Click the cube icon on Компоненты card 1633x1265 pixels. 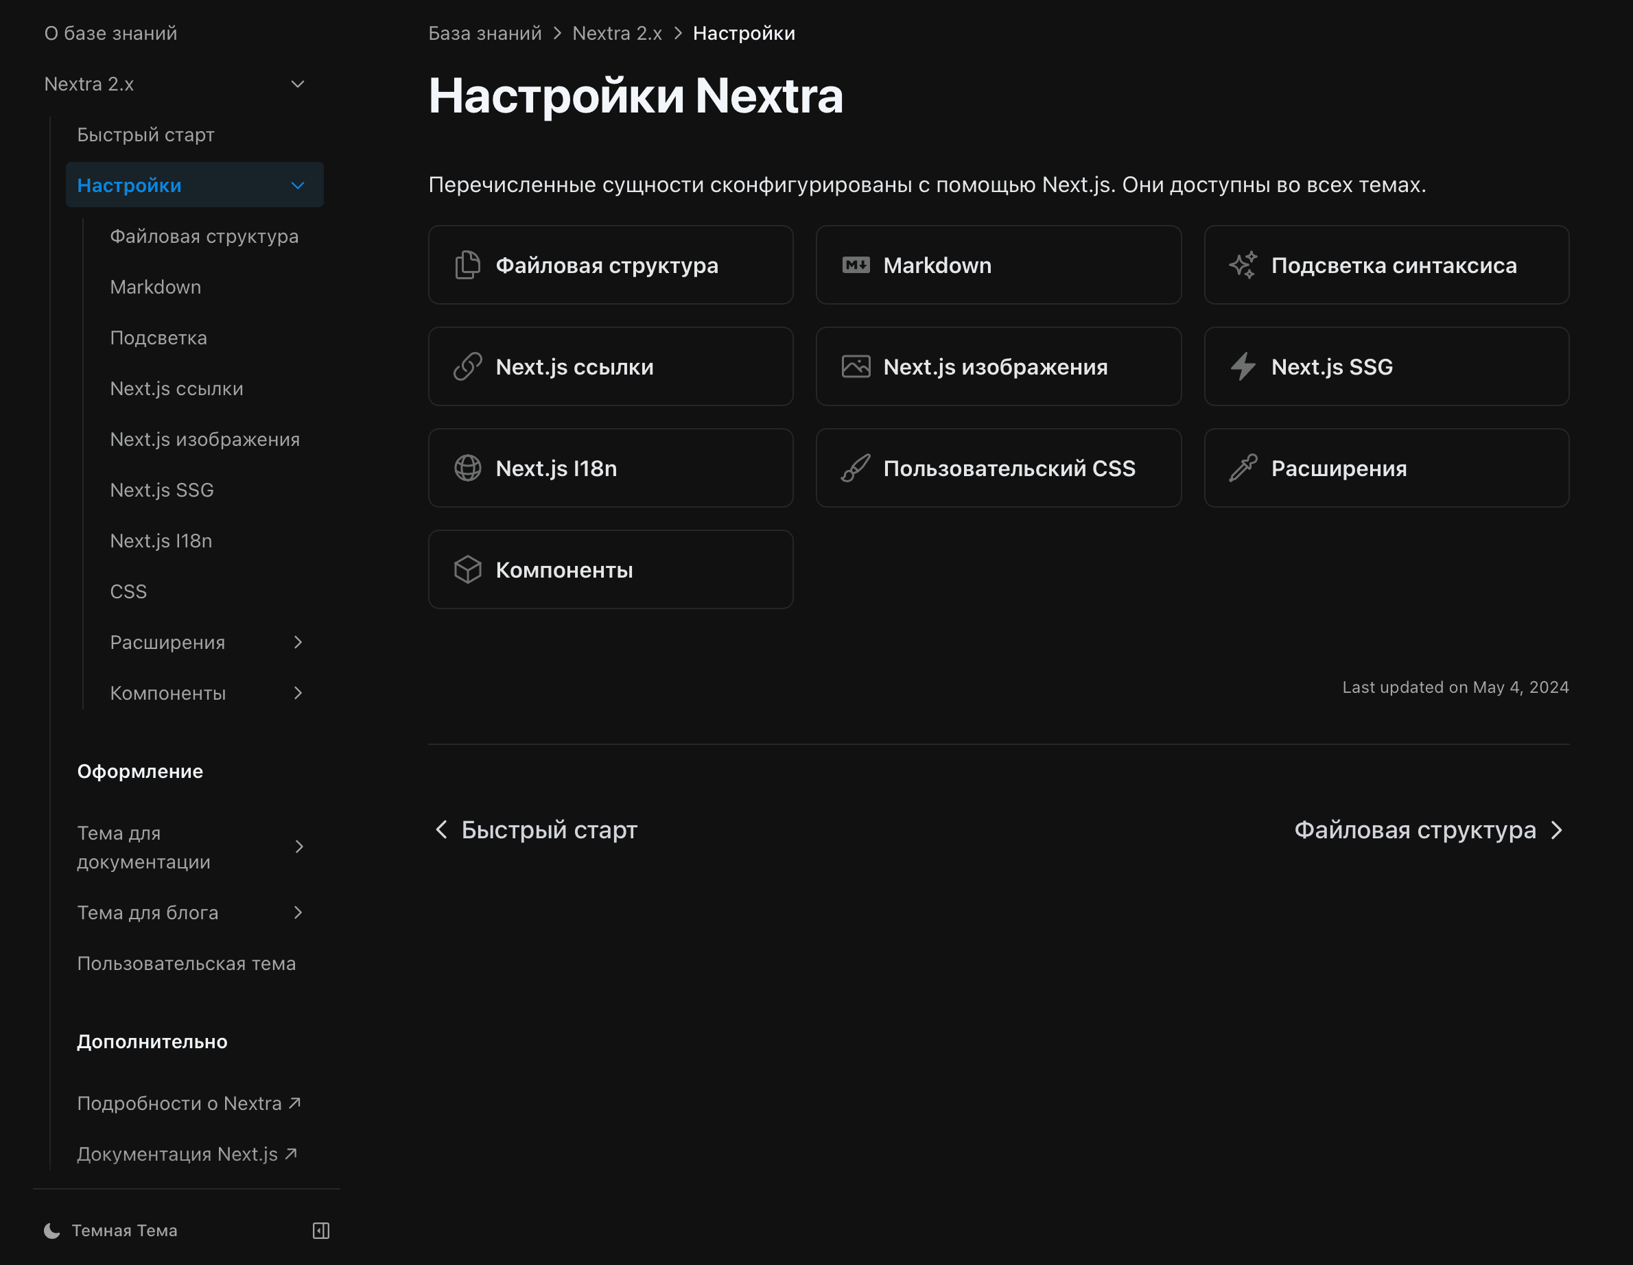tap(467, 569)
